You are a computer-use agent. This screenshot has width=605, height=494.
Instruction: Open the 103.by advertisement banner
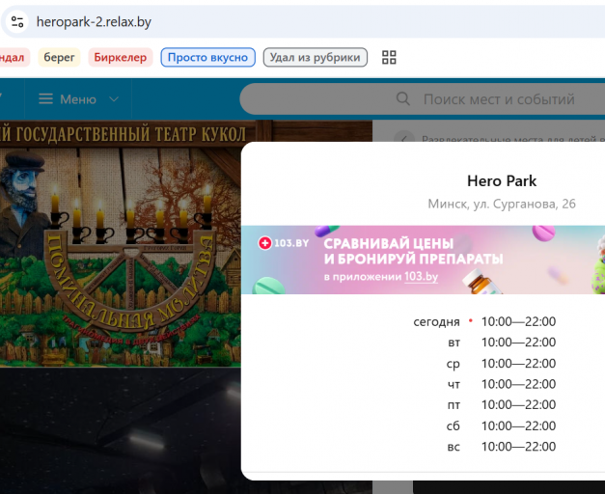point(423,260)
